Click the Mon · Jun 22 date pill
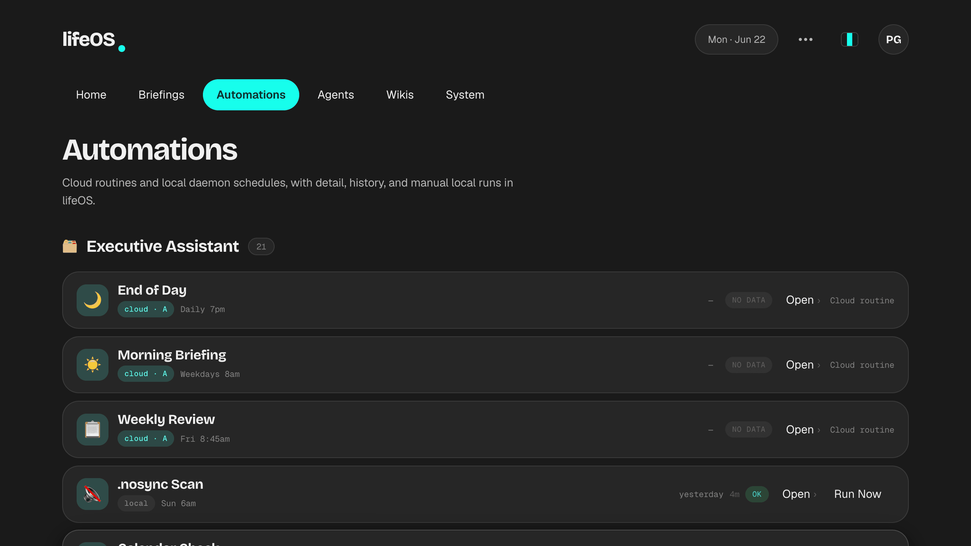The image size is (971, 546). click(736, 39)
